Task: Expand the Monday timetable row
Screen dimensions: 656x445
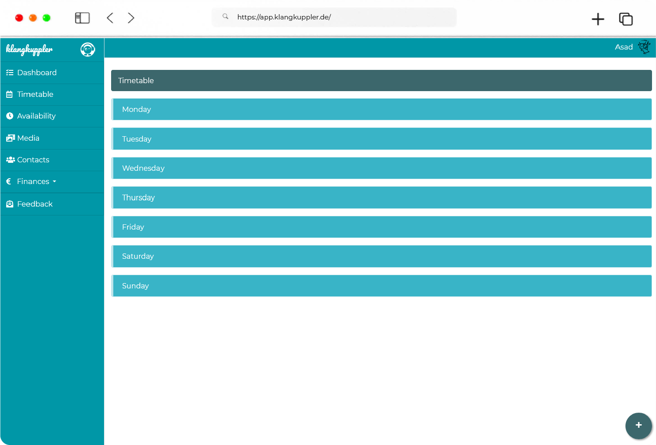Action: point(381,109)
